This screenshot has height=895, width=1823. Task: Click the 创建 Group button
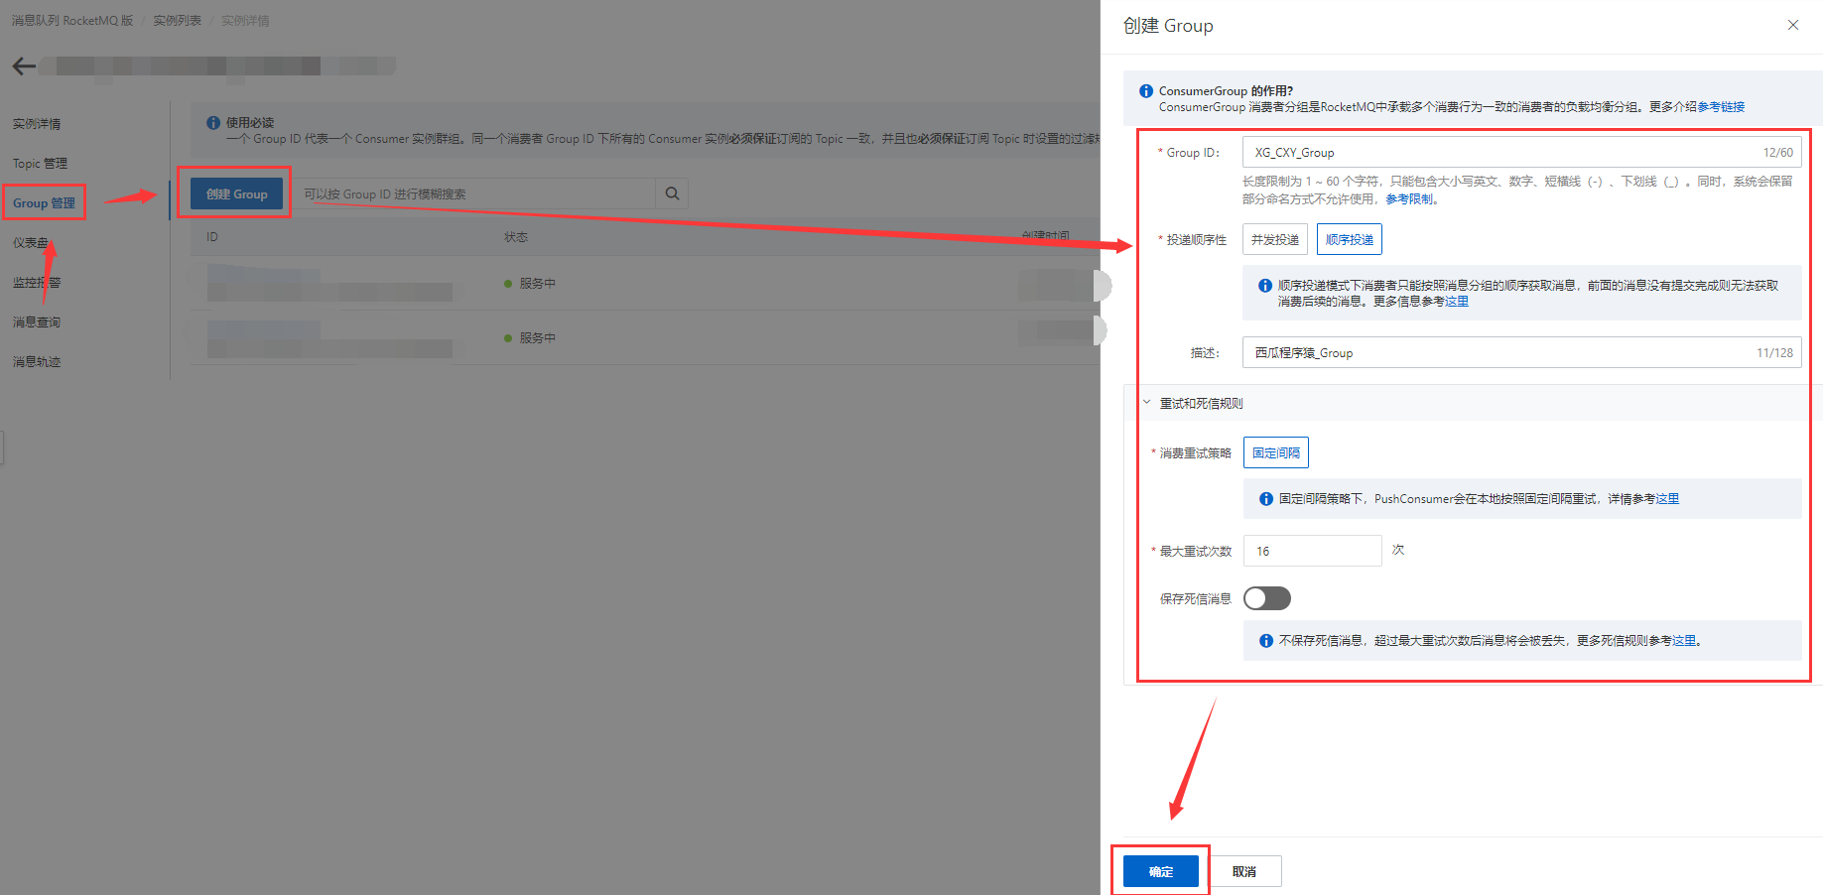coord(234,193)
